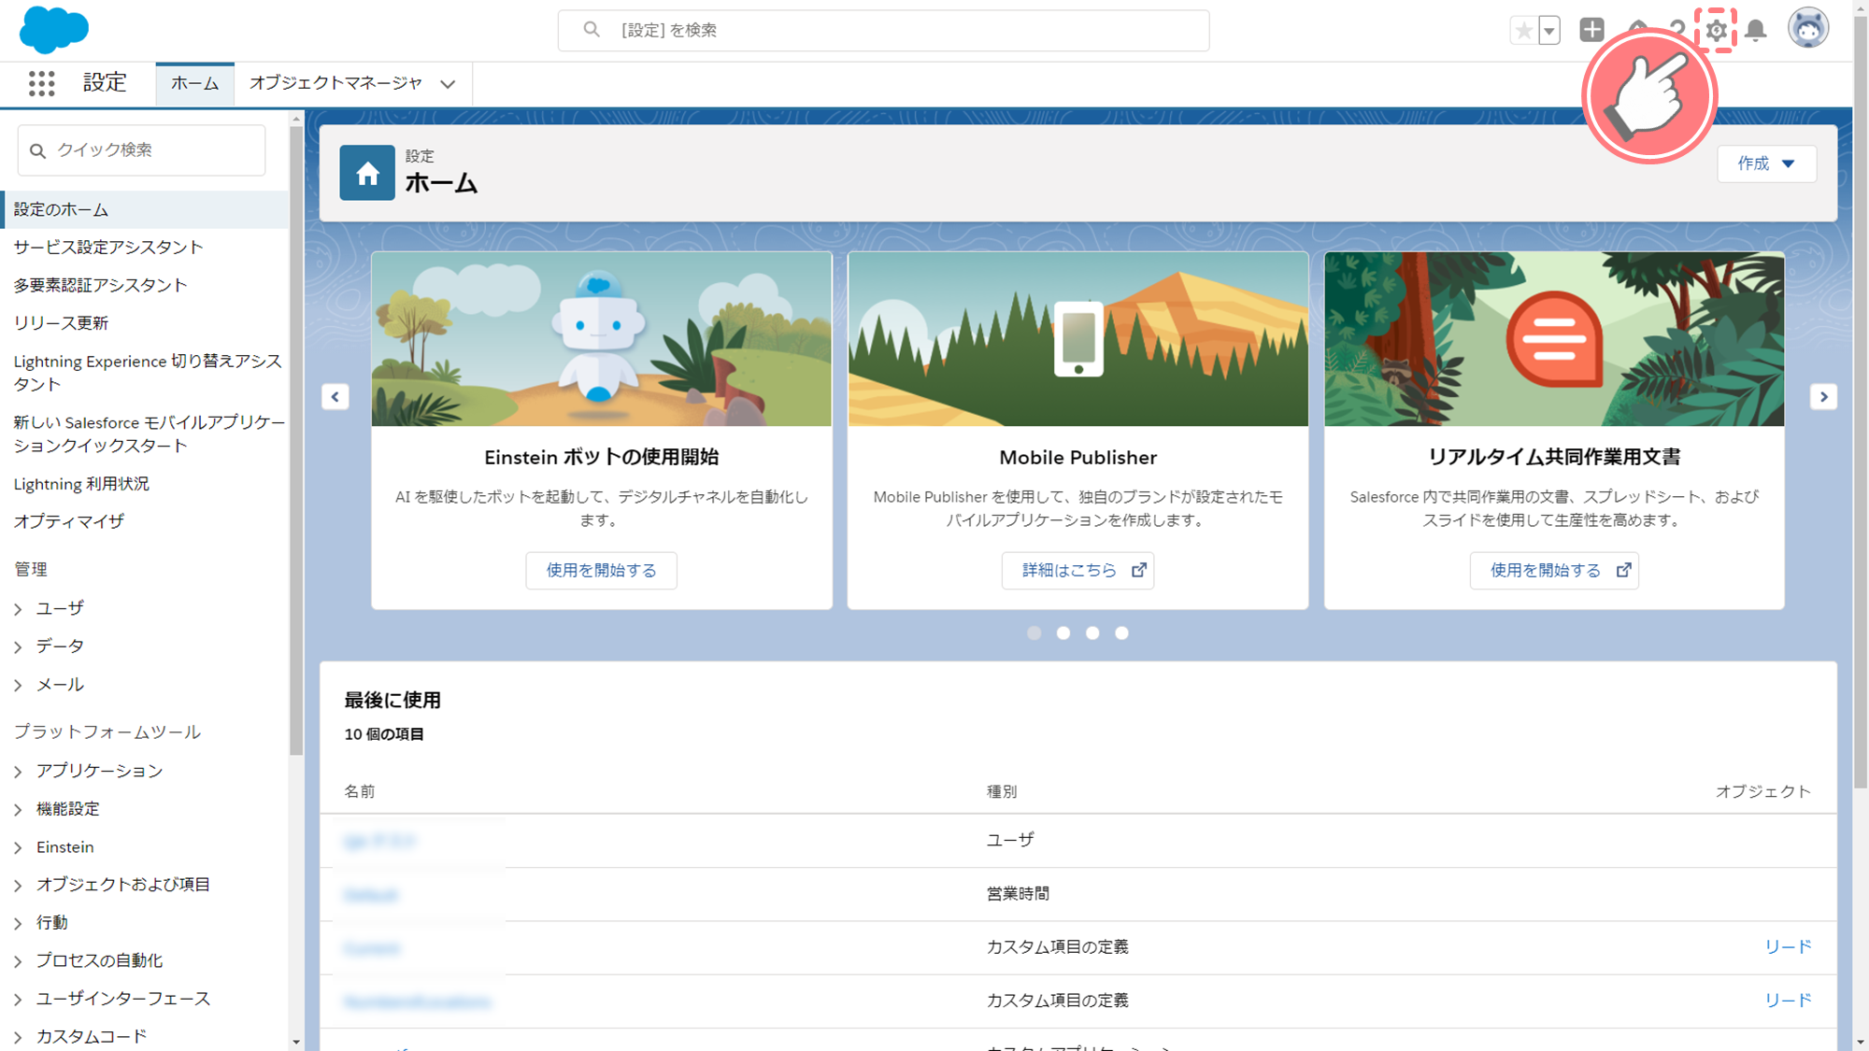The height and width of the screenshot is (1051, 1869).
Task: Expand the データ tree node
Action: click(x=18, y=647)
